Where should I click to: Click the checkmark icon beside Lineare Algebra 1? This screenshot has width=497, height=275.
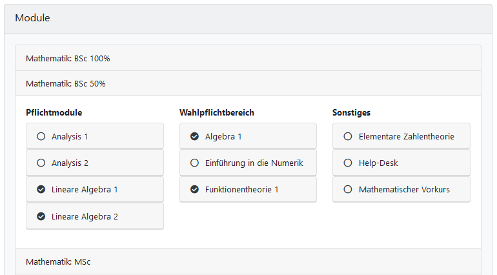pos(41,190)
